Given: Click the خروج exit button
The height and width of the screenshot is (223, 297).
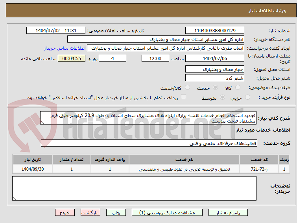Looking at the screenshot, I should (x=65, y=213).
